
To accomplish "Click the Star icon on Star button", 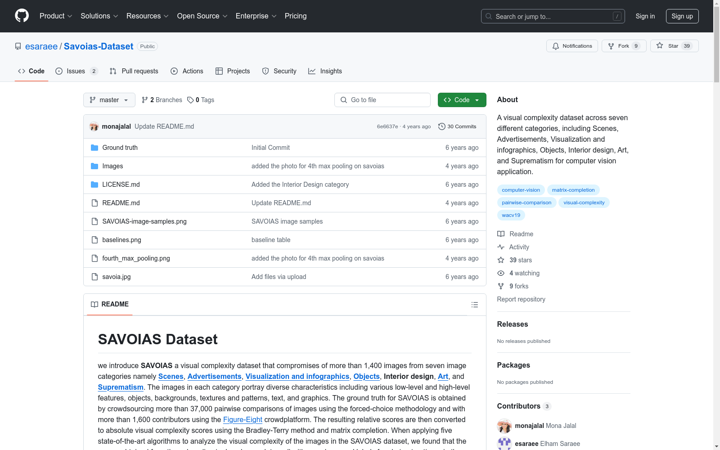I will point(659,45).
